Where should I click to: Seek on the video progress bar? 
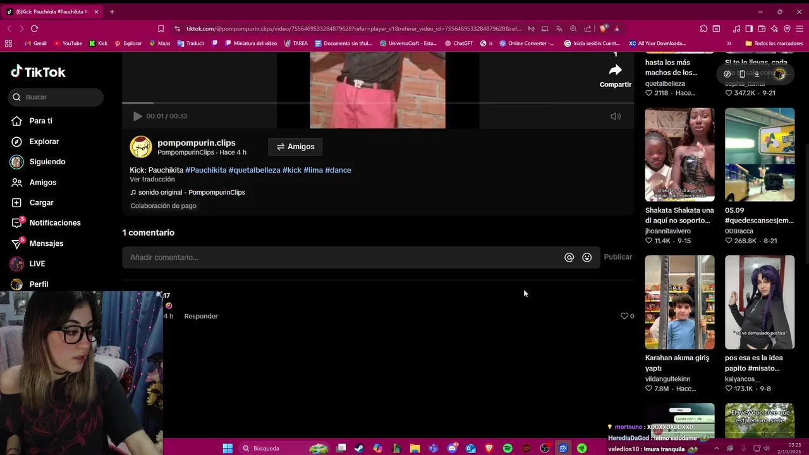pos(378,102)
